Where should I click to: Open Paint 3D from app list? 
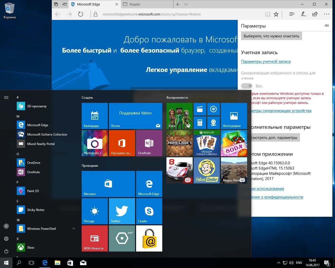[x=46, y=191]
